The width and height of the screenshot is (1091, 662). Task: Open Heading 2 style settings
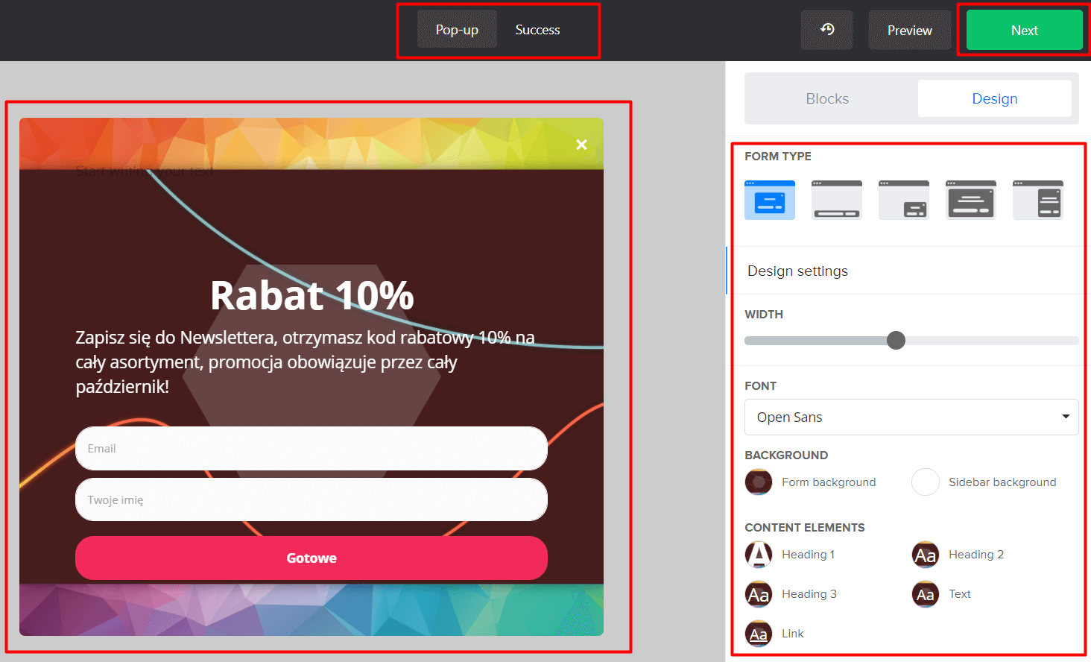[x=925, y=555]
